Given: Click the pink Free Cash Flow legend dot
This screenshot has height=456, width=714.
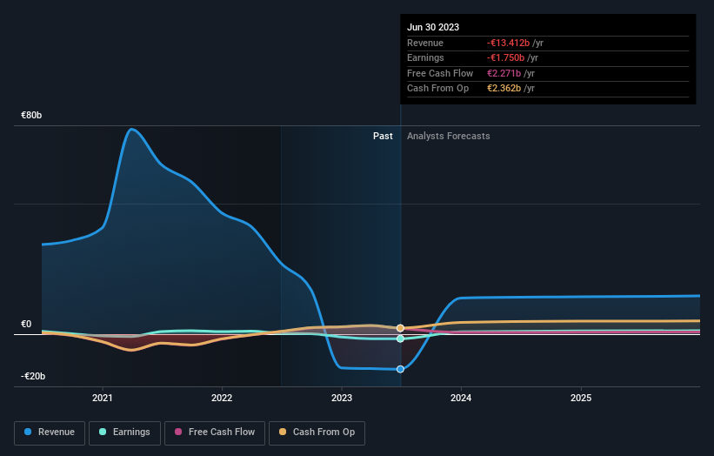Looking at the screenshot, I should [x=178, y=432].
